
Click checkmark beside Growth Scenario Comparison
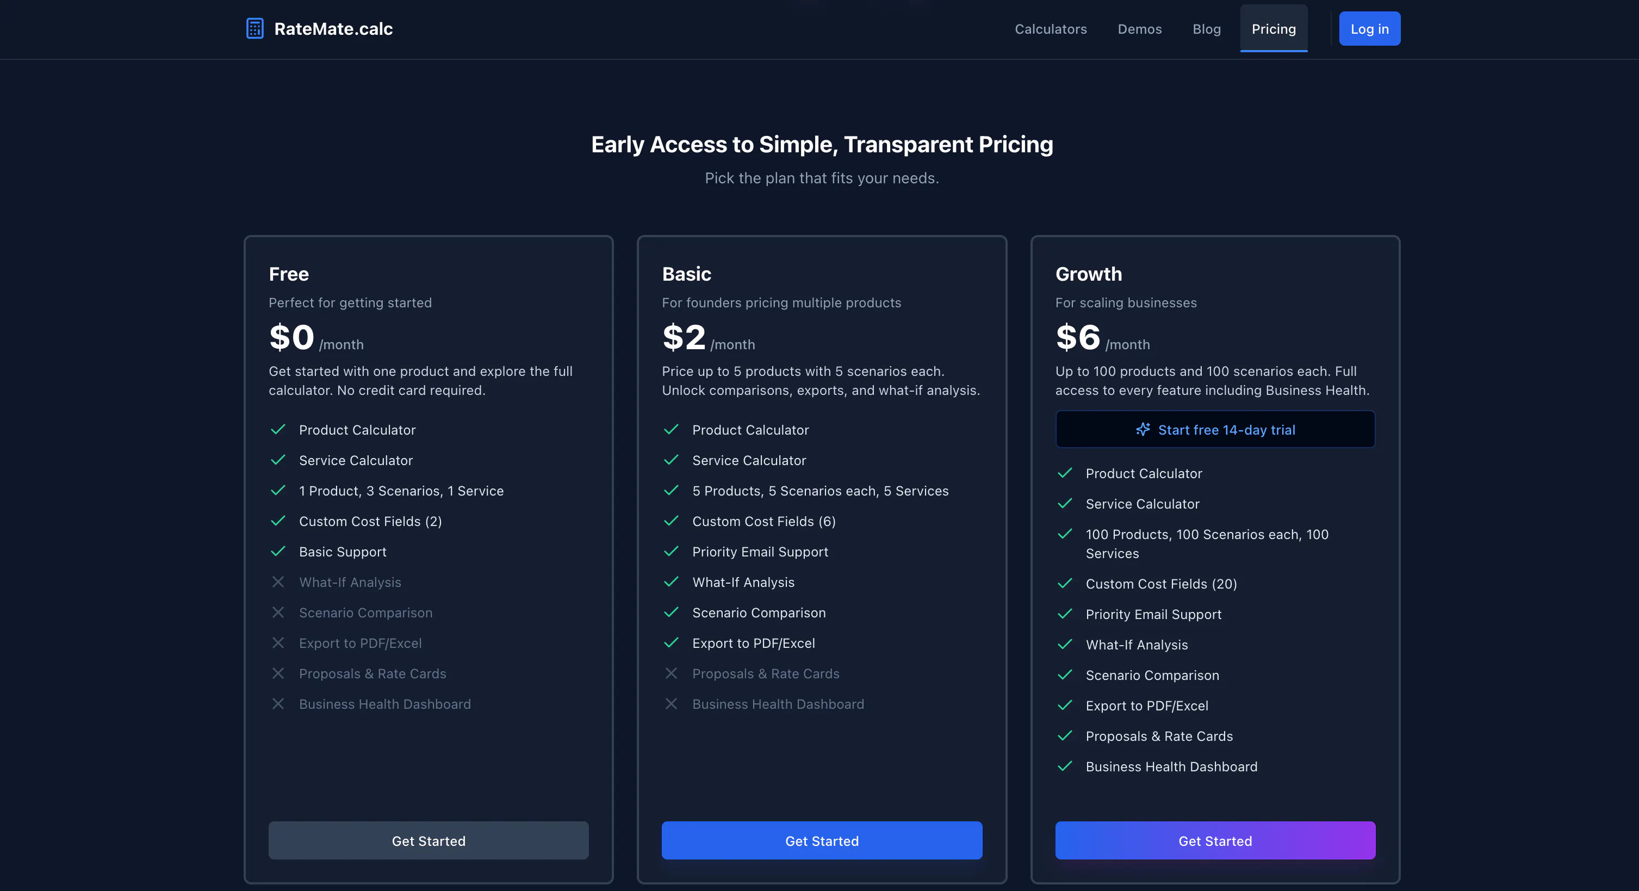coord(1065,675)
